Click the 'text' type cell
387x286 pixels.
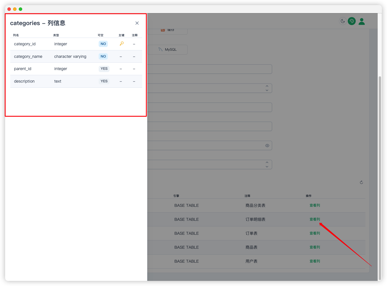(58, 81)
